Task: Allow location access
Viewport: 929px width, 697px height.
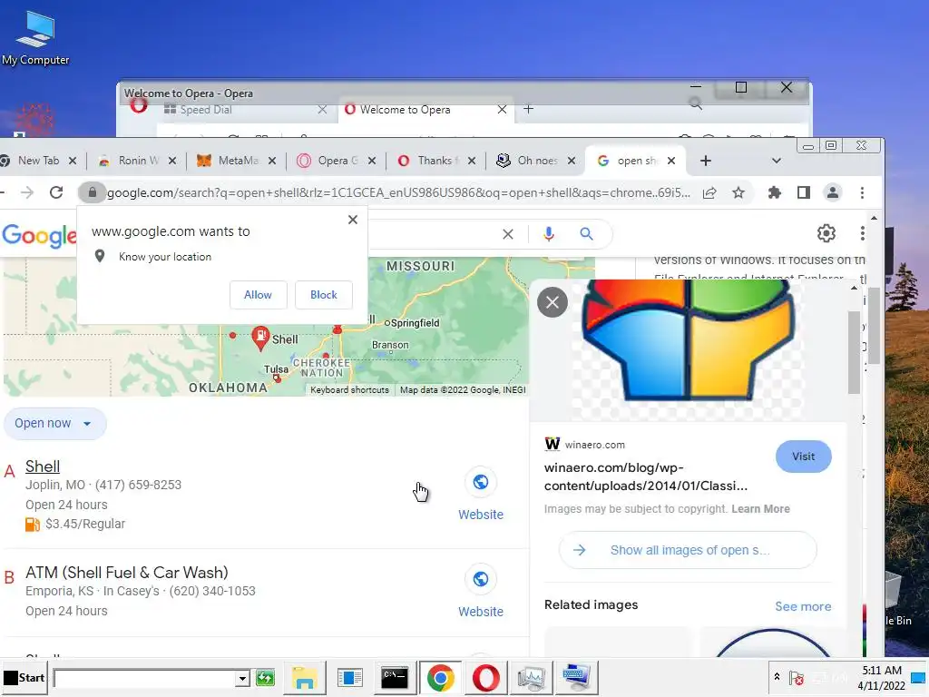Action: 258,295
